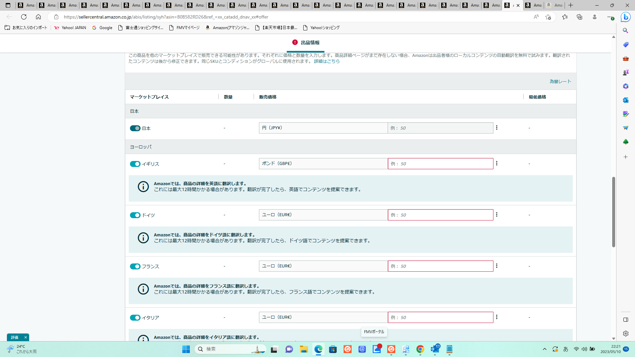Click the browser refresh icon
635x357 pixels.
coord(24,17)
